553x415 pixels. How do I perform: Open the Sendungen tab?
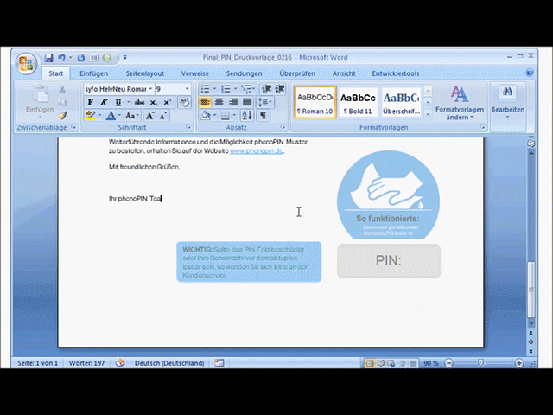tap(244, 73)
